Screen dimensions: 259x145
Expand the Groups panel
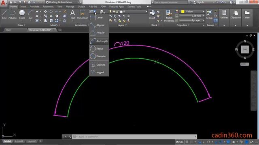(212, 25)
